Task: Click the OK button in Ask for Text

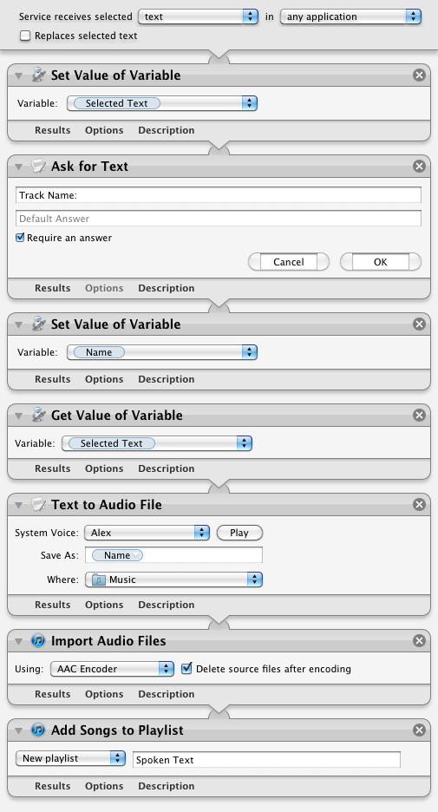Action: coord(381,262)
